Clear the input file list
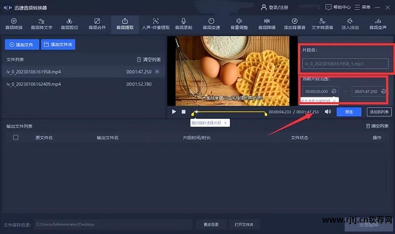395x234 pixels. [149, 60]
